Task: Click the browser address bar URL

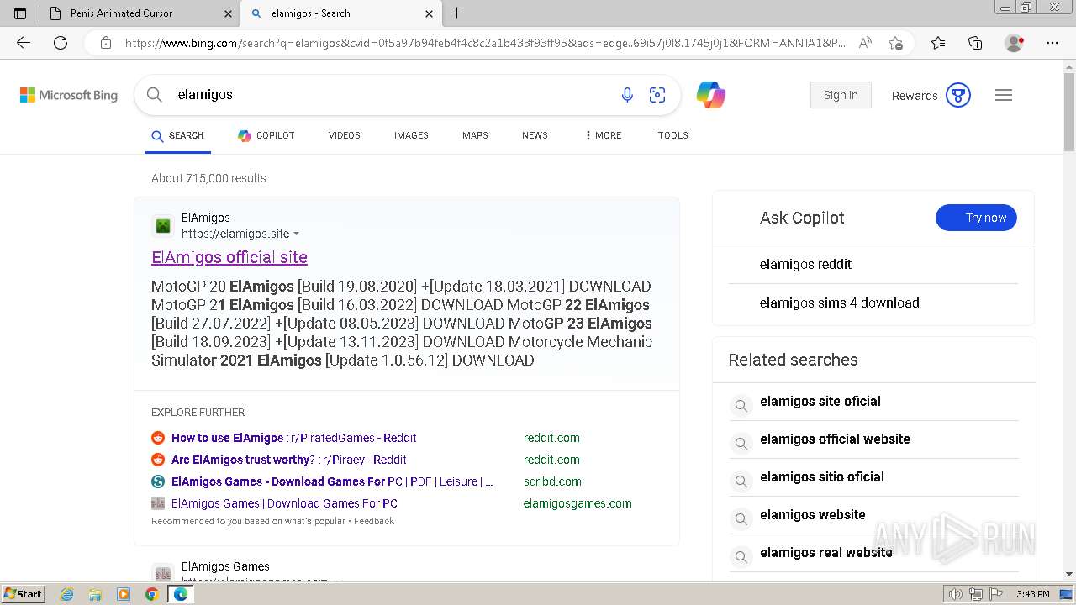Action: pyautogui.click(x=486, y=43)
